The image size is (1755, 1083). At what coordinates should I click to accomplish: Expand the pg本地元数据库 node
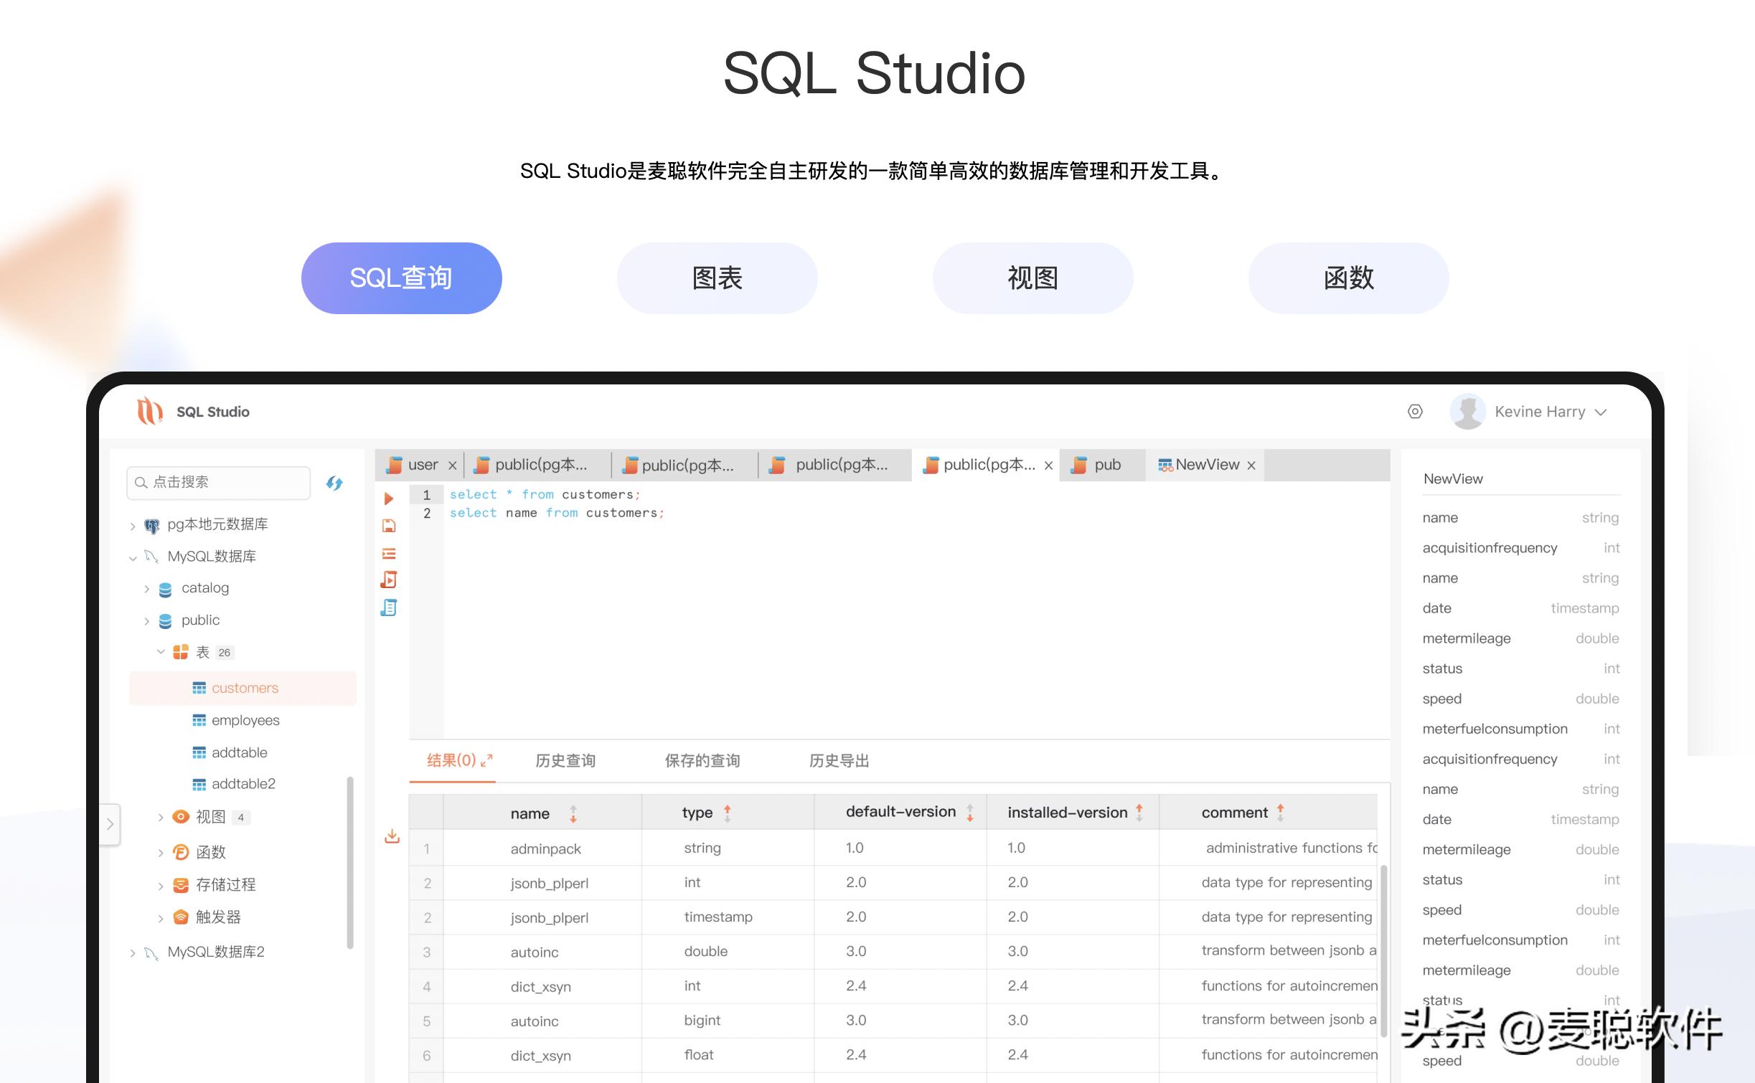click(x=133, y=524)
